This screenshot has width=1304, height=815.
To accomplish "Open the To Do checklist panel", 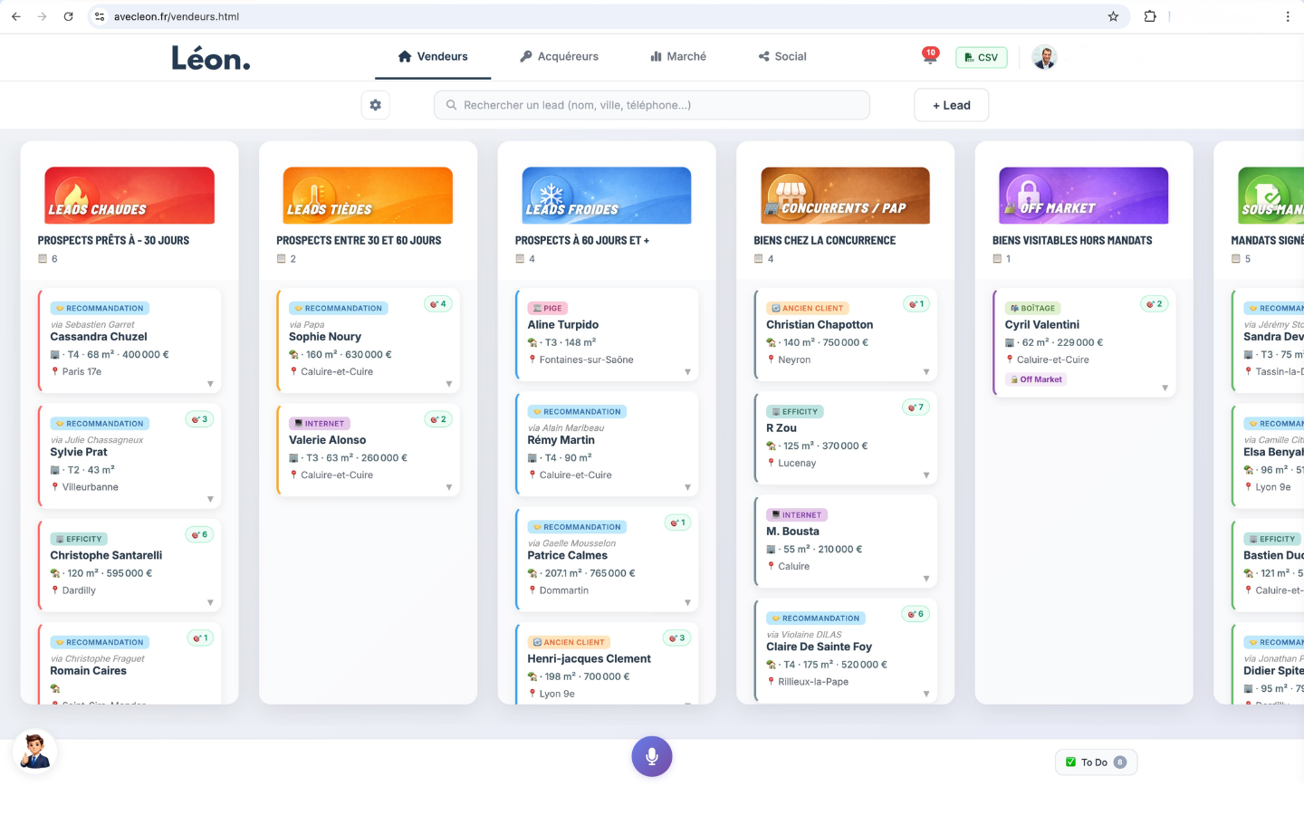I will 1096,762.
